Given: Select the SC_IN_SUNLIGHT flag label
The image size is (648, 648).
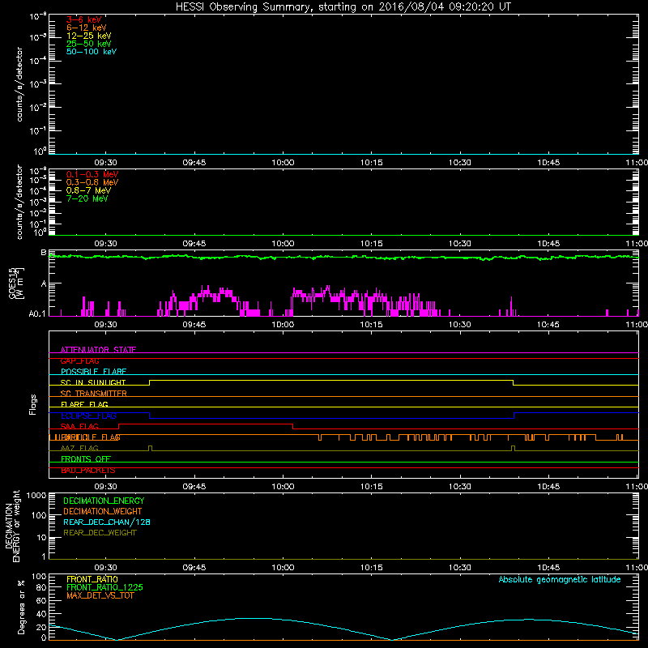Looking at the screenshot, I should pyautogui.click(x=93, y=382).
